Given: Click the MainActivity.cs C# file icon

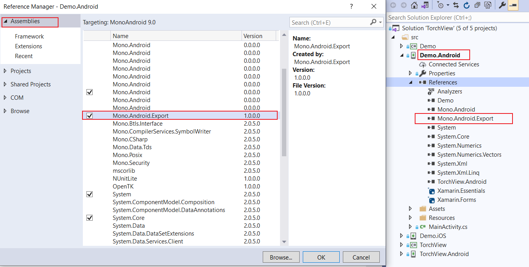Looking at the screenshot, I should 423,227.
